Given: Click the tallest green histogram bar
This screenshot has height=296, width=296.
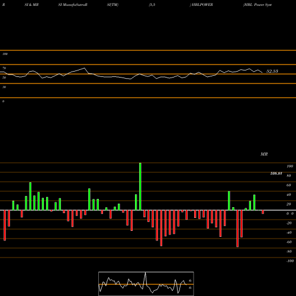Looking at the screenshot, I should (x=140, y=186).
